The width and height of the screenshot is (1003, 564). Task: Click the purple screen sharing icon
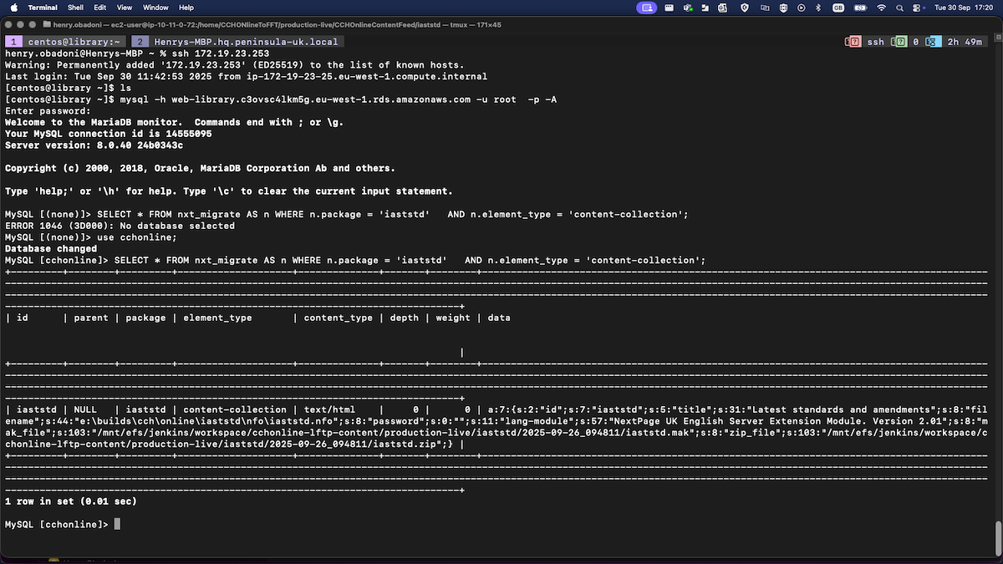(x=646, y=8)
